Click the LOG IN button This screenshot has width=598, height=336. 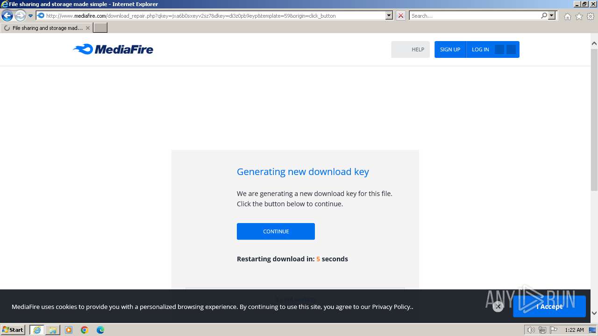coord(480,49)
